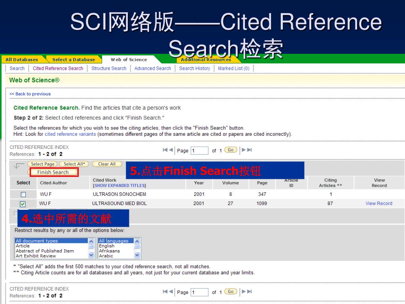
Task: Open the Additional Resources tab
Action: click(x=206, y=60)
